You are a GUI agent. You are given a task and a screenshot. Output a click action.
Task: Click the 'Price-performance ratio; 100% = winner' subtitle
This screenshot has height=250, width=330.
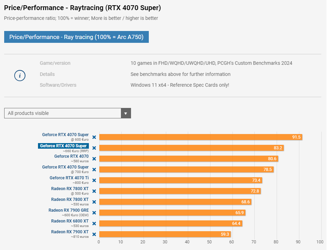[81, 18]
